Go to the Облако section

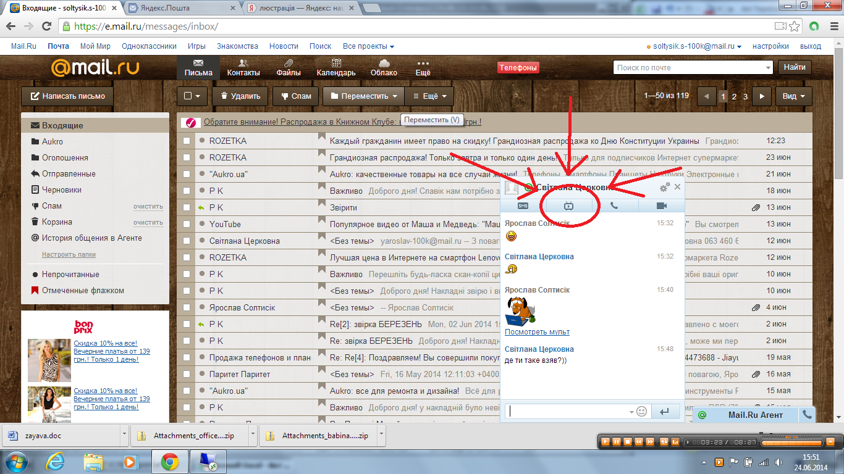pyautogui.click(x=384, y=68)
